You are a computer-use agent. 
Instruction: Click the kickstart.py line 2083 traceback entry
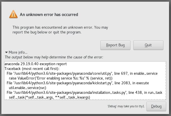[78, 83]
